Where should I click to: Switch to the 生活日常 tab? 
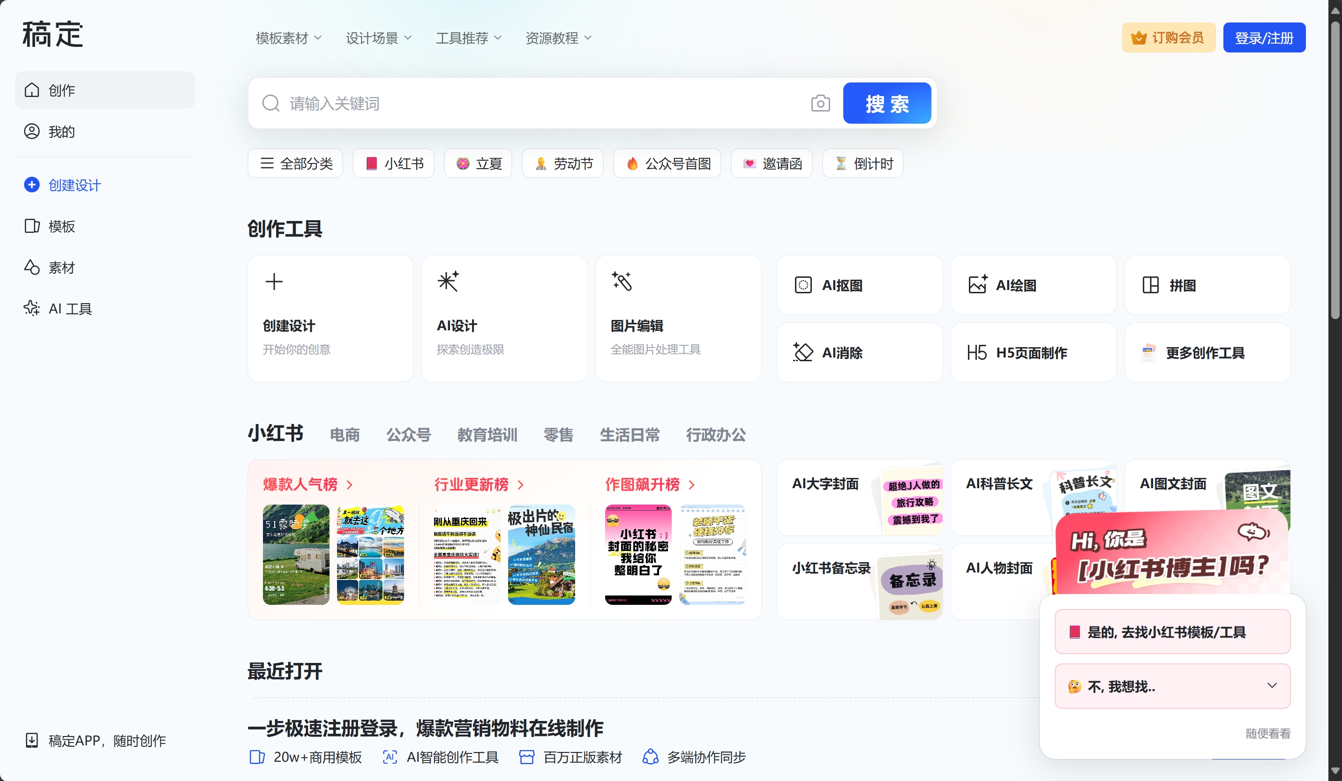pyautogui.click(x=630, y=434)
